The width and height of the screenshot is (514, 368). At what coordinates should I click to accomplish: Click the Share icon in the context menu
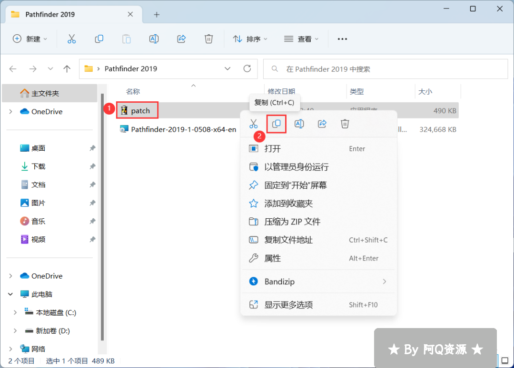pyautogui.click(x=322, y=124)
